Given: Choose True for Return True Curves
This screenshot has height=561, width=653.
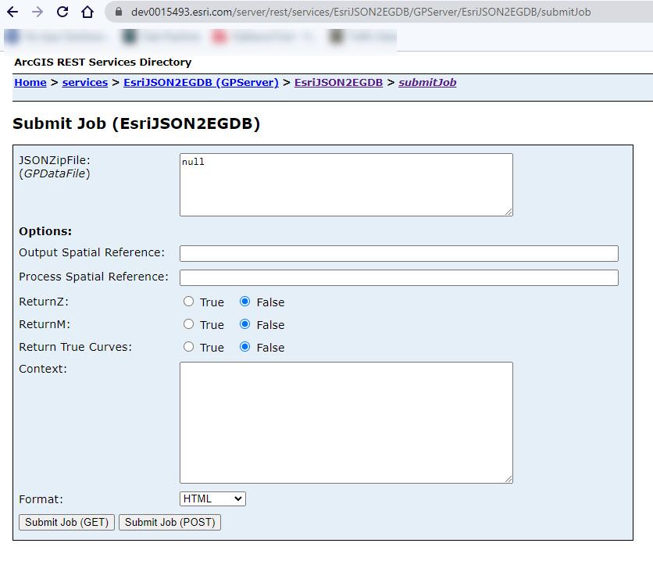Looking at the screenshot, I should 188,346.
